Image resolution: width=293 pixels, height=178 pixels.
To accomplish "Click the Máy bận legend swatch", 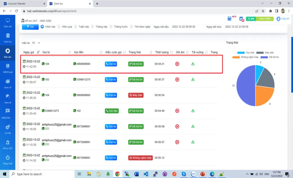I will pos(260,53).
